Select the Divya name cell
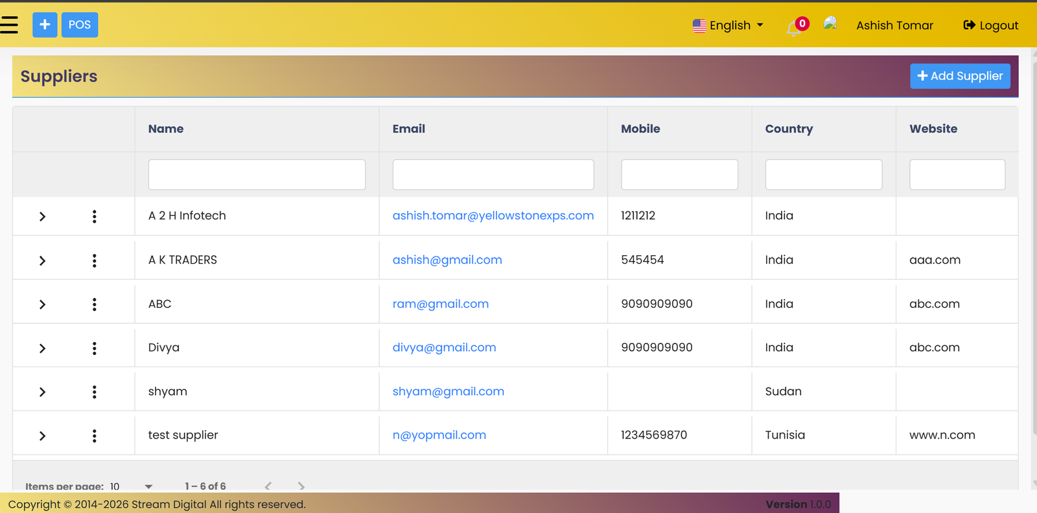Viewport: 1037px width, 513px height. point(257,347)
